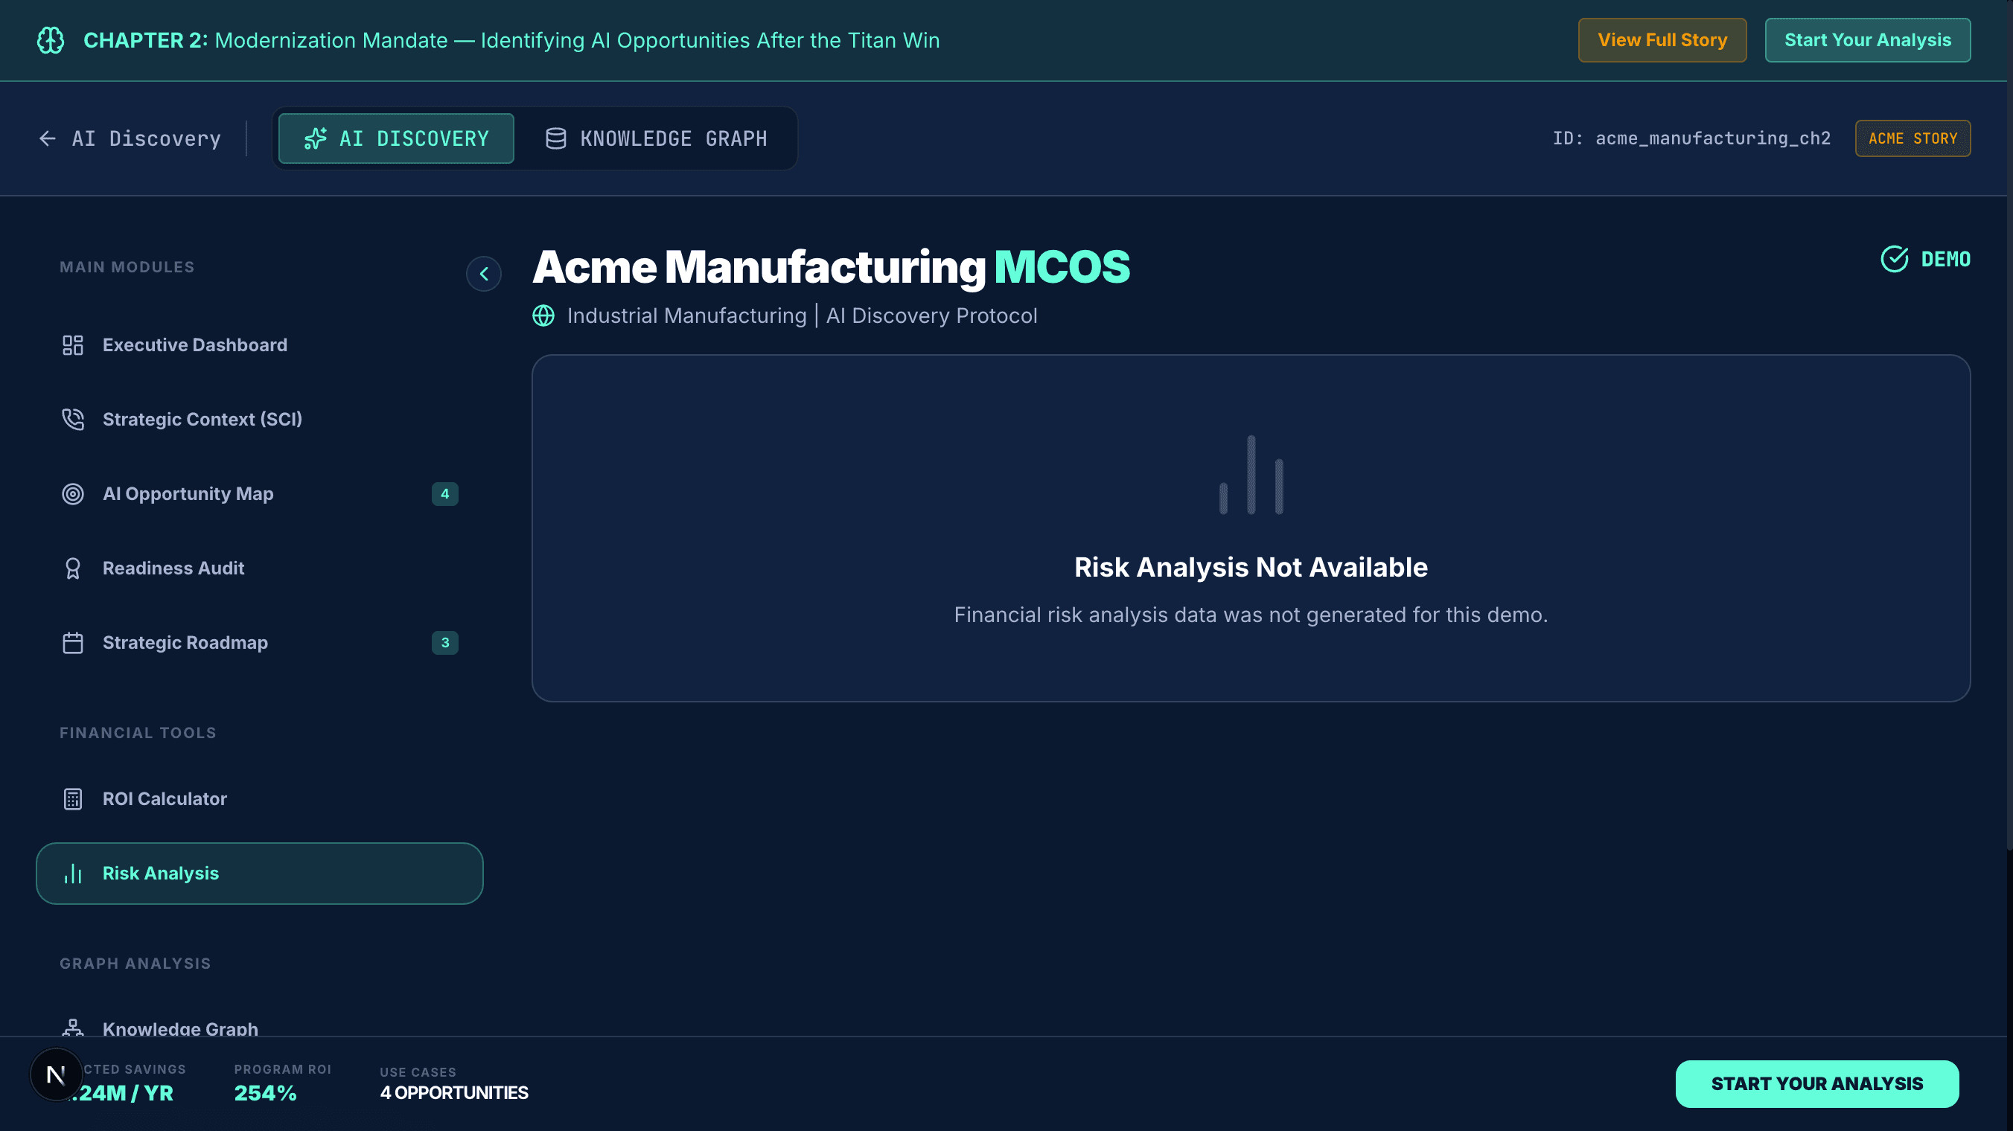This screenshot has height=1131, width=2013.
Task: Click the Strategic Roadmap calendar icon
Action: 73,643
